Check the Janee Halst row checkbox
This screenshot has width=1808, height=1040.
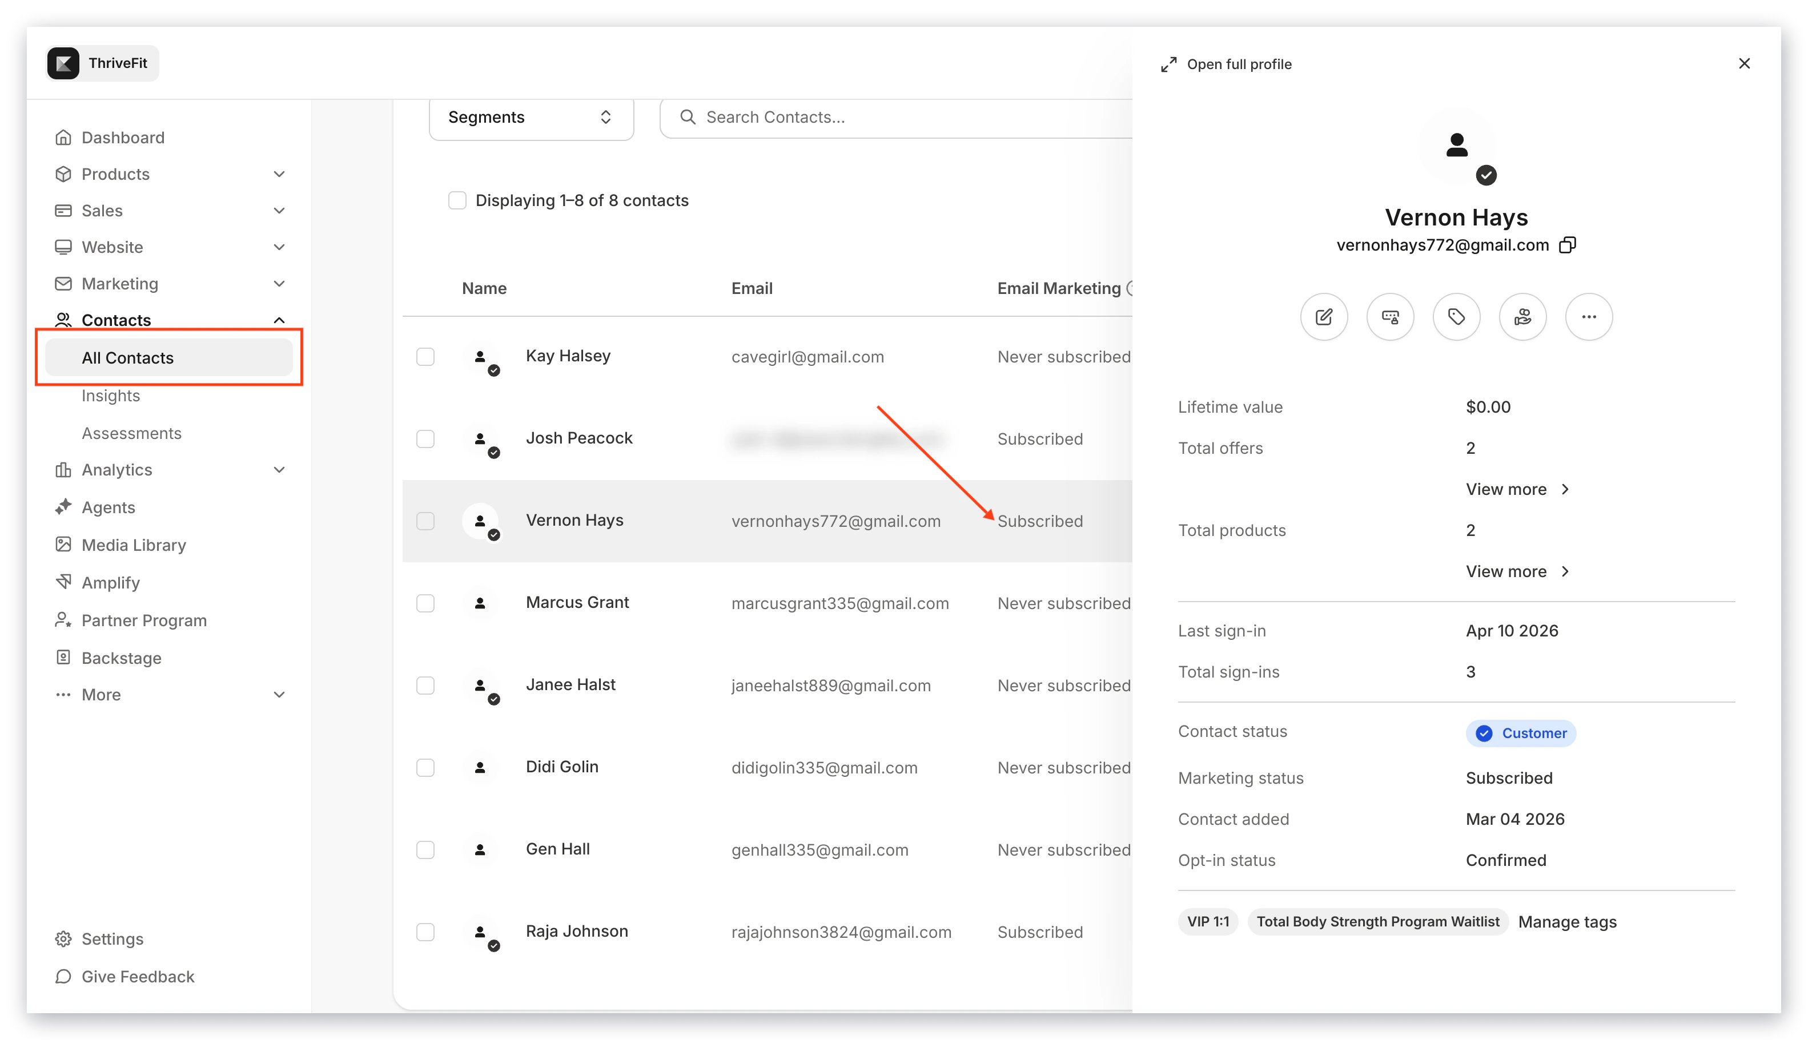(x=425, y=685)
